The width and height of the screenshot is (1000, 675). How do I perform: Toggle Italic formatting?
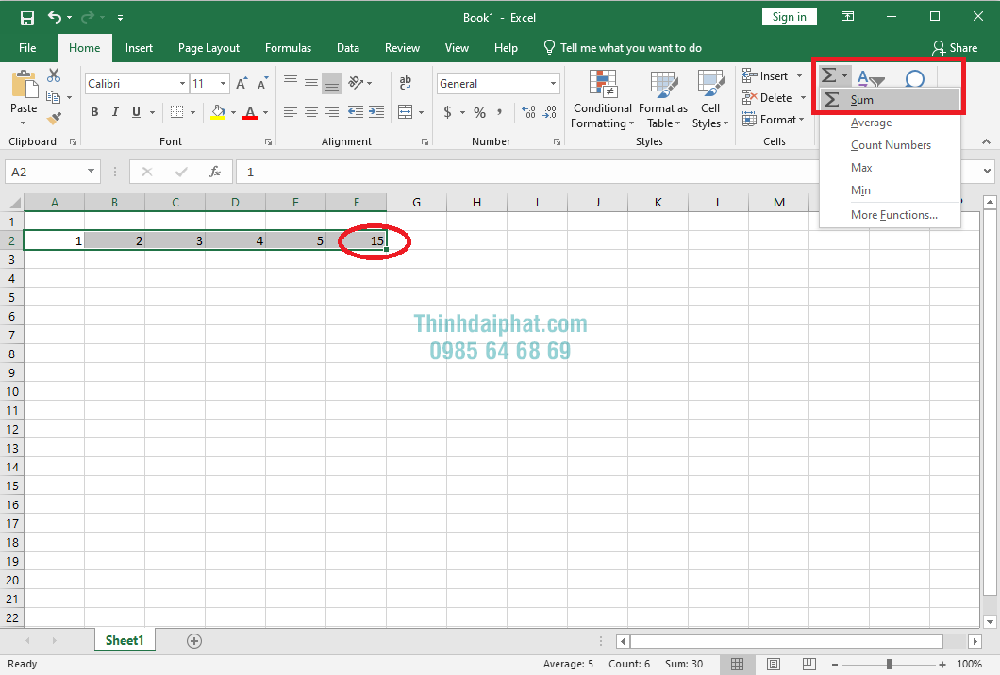(115, 112)
